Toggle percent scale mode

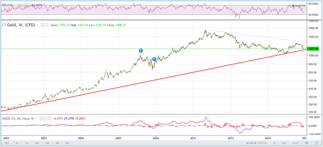point(275,143)
